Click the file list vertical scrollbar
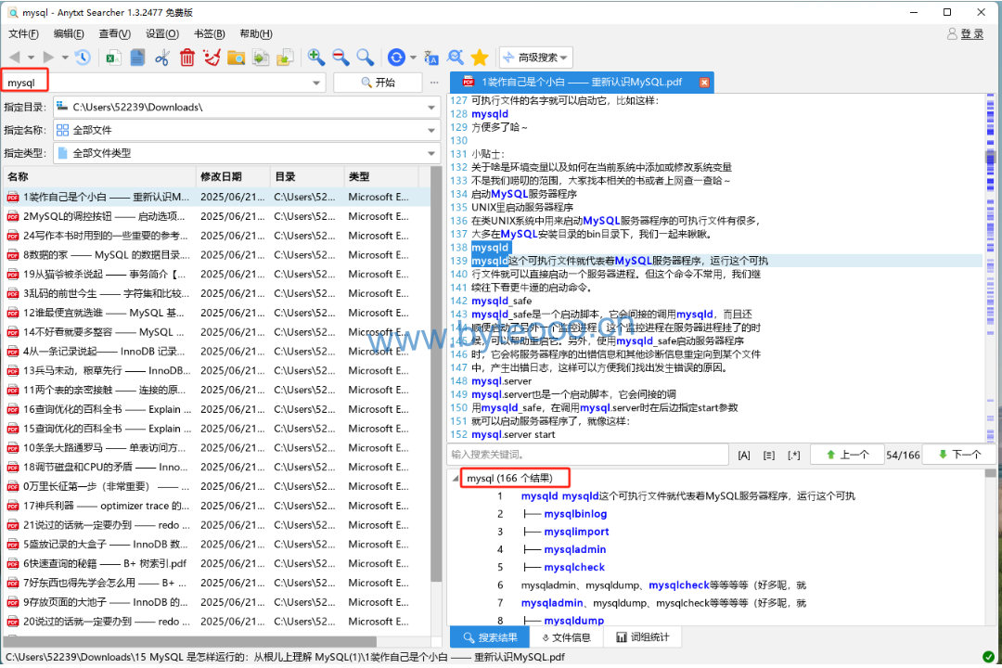Image resolution: width=1002 pixels, height=668 pixels. [x=436, y=374]
